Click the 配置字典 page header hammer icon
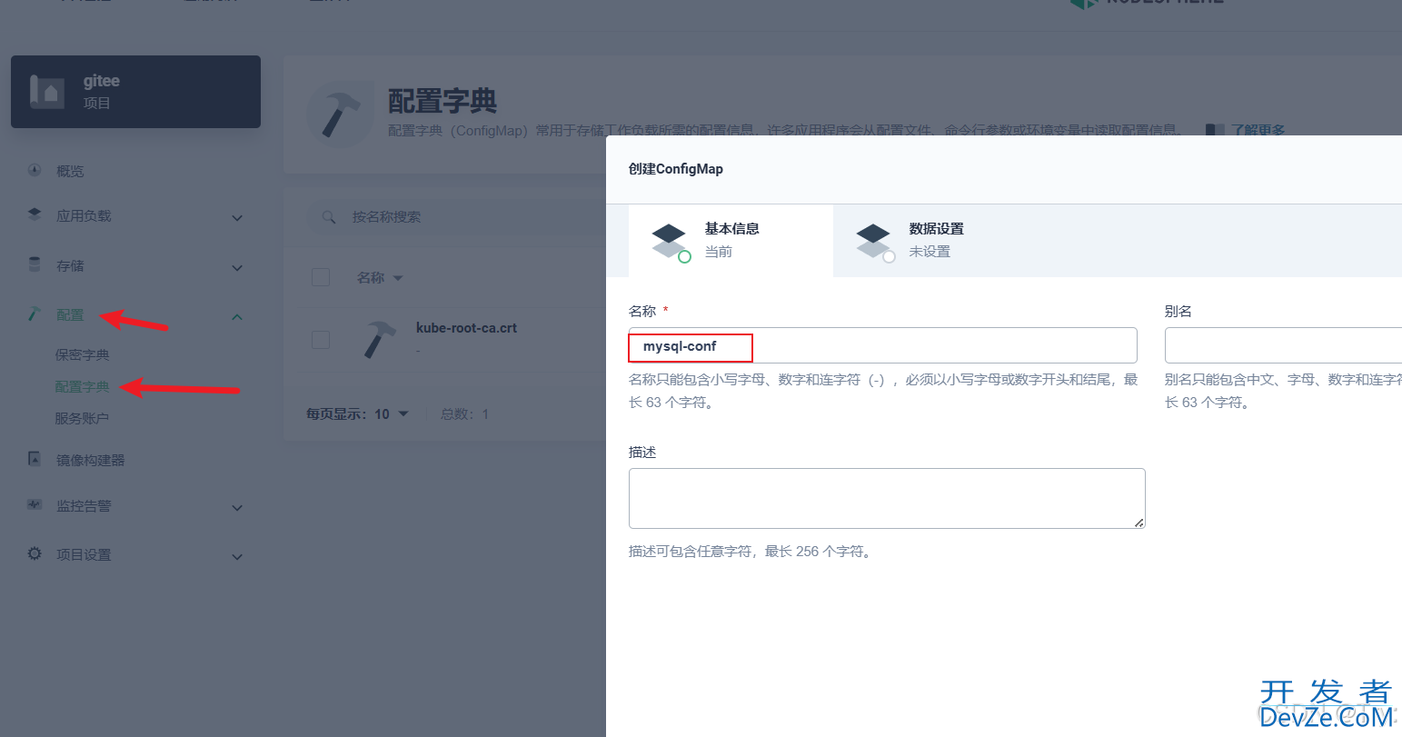Screen dimensions: 1402x737 point(341,114)
